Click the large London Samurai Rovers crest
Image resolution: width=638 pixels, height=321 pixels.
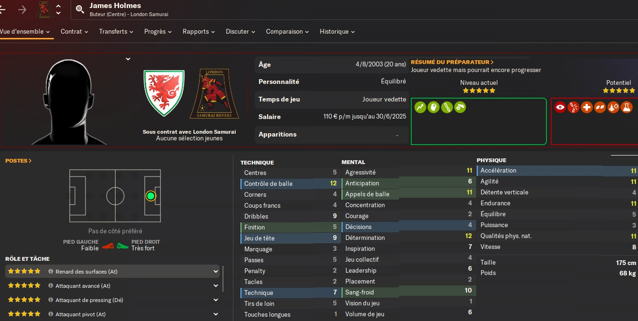[x=214, y=94]
